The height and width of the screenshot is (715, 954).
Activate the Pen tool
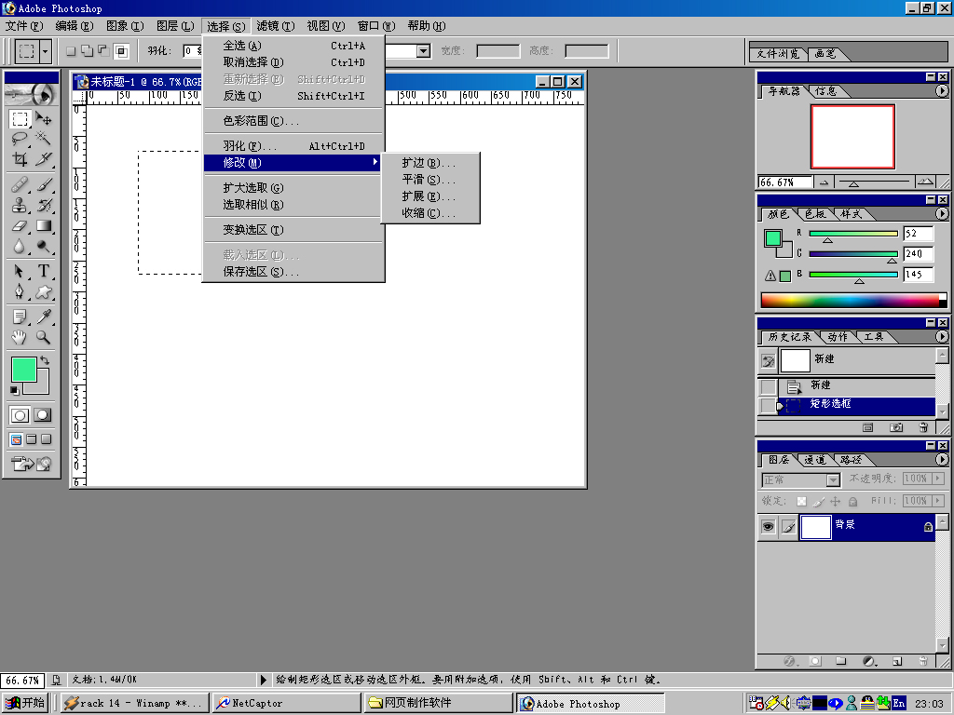coord(20,291)
